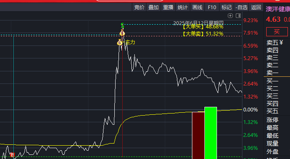This screenshot has width=290, height=159.
Task: Select the 叠加 overlay option
Action: 154,8
